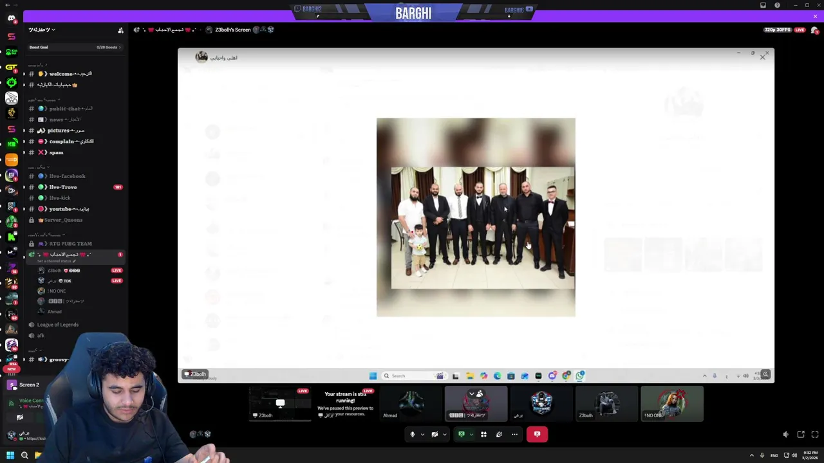
Task: Click LIVE badge next to Z3bolh
Action: pos(117,271)
